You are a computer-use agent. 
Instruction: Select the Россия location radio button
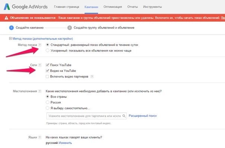point(48,103)
